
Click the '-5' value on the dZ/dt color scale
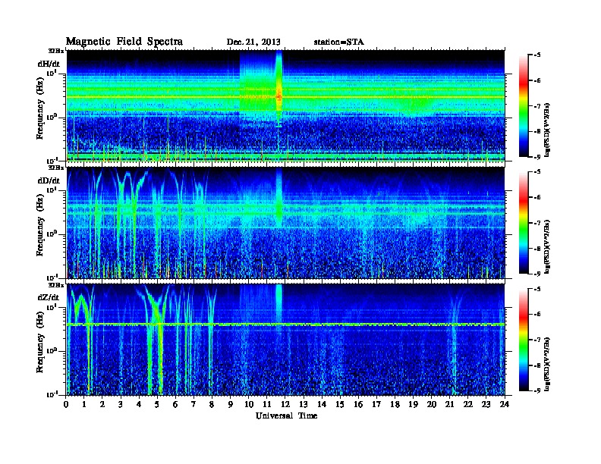537,289
